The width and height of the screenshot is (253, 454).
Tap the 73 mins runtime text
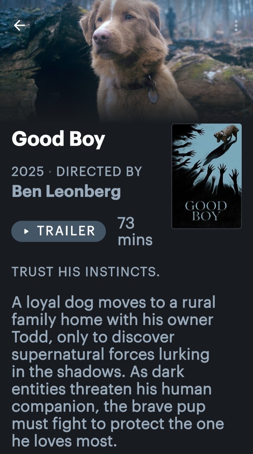coord(135,231)
